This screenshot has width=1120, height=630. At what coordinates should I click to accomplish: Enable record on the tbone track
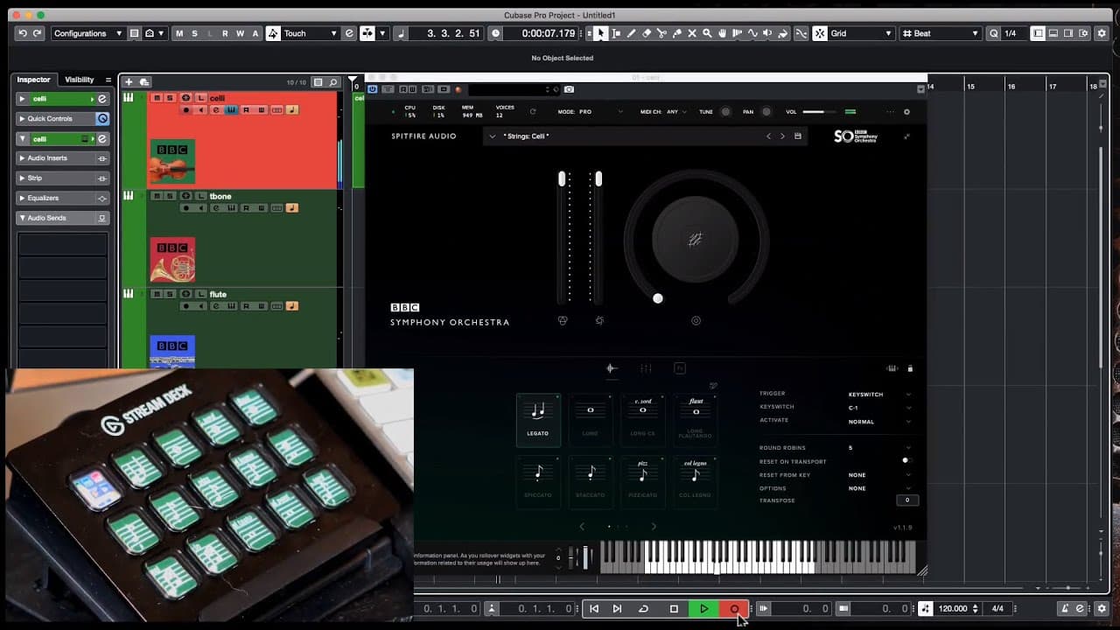[x=185, y=208]
